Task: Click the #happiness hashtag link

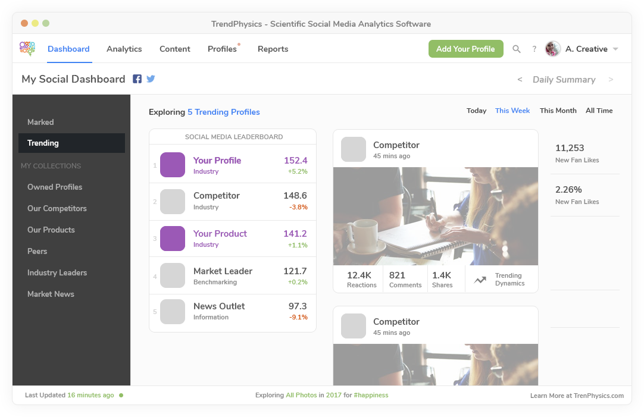Action: pos(371,395)
